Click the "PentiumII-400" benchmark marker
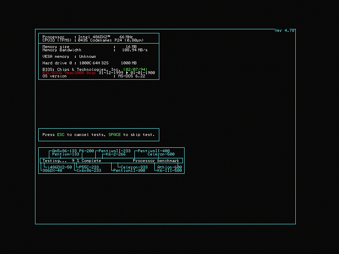The width and height of the screenshot is (339, 254). pyautogui.click(x=154, y=151)
